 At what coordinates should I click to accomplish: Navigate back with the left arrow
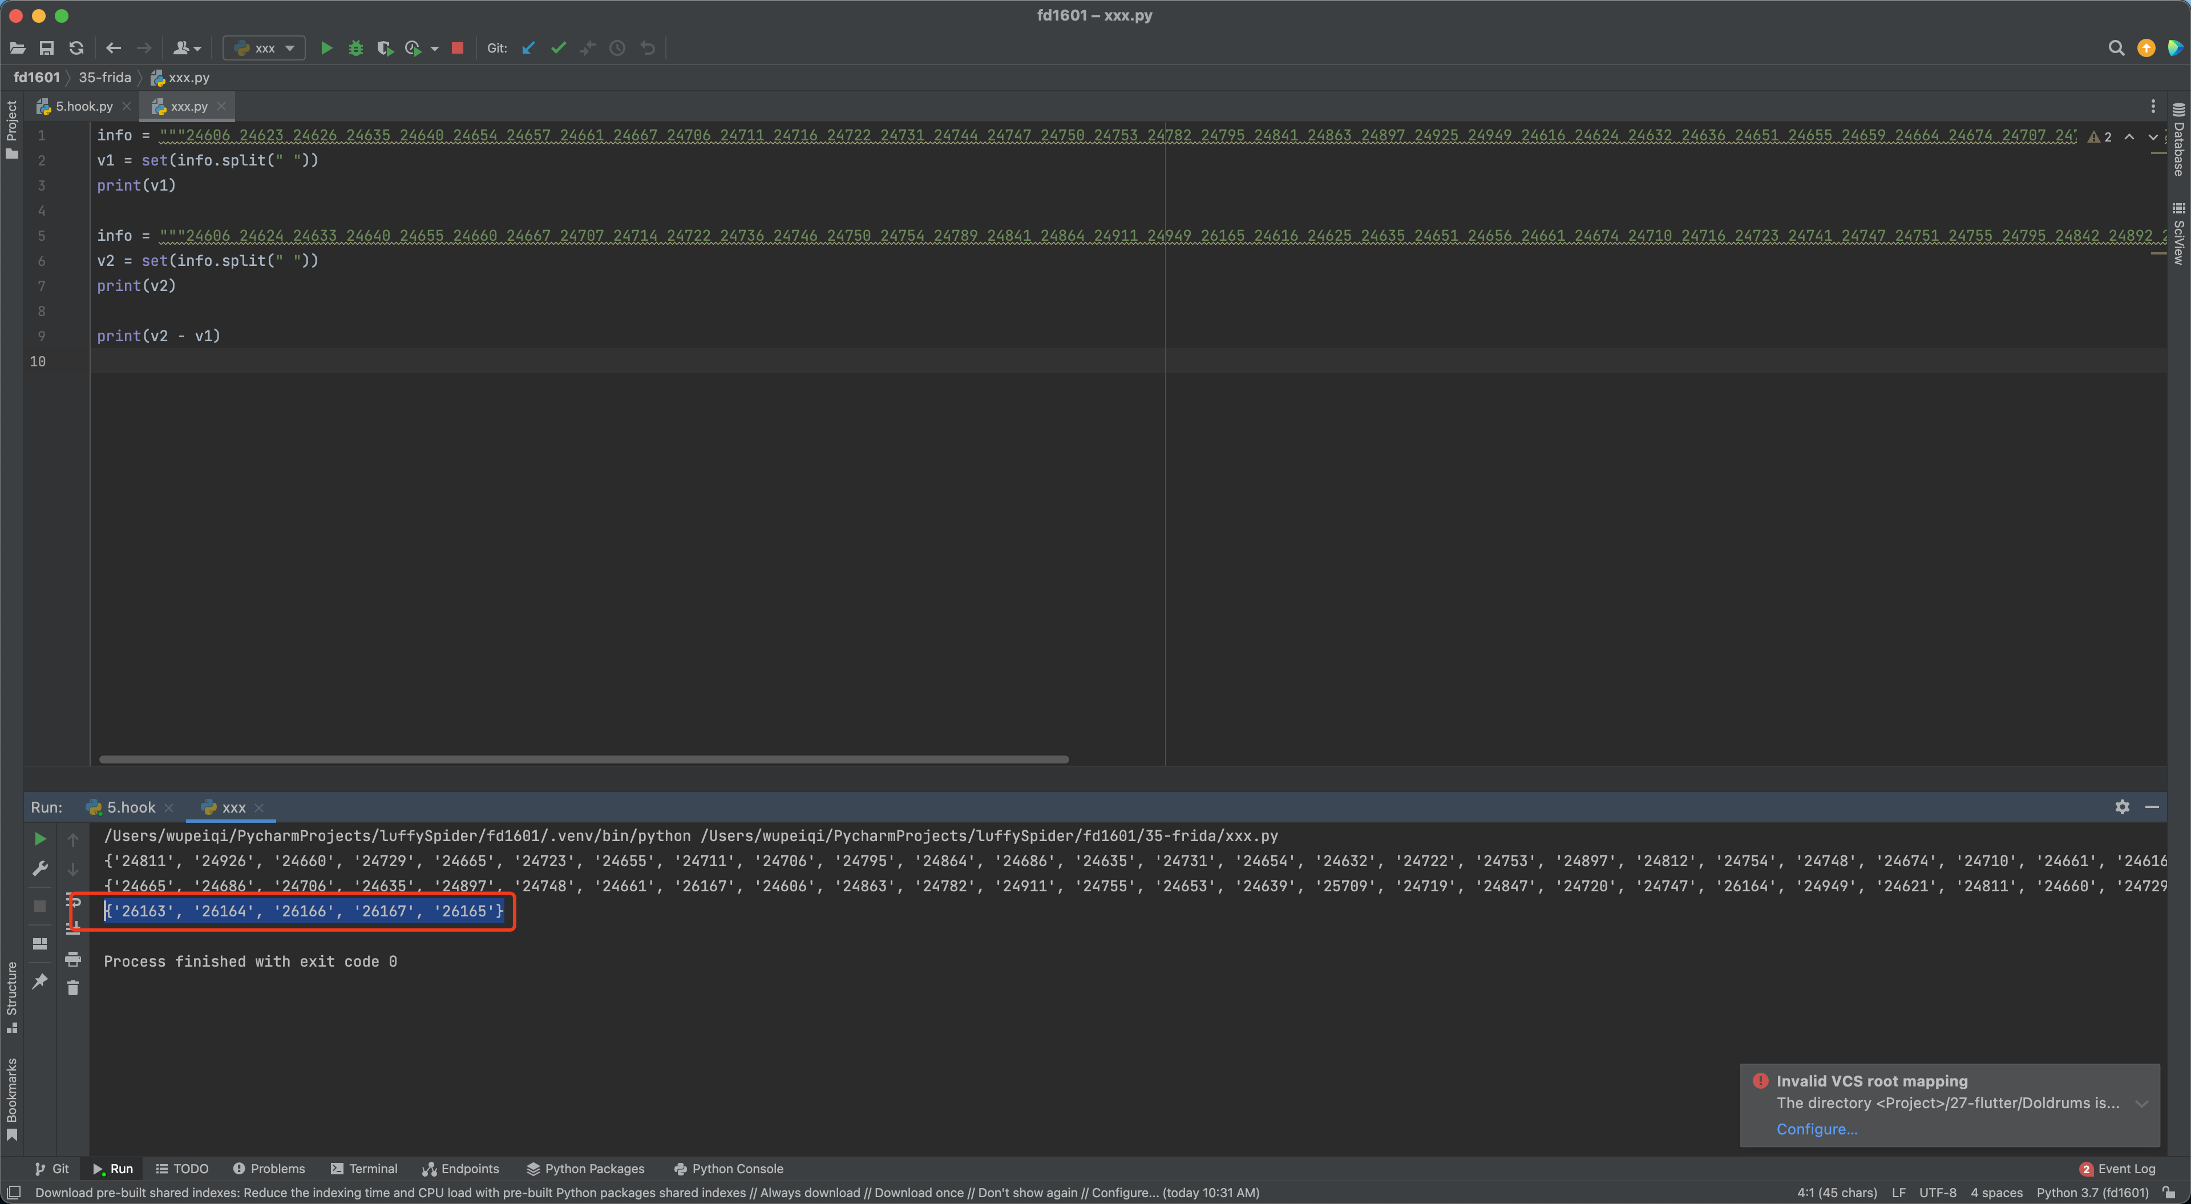click(113, 49)
